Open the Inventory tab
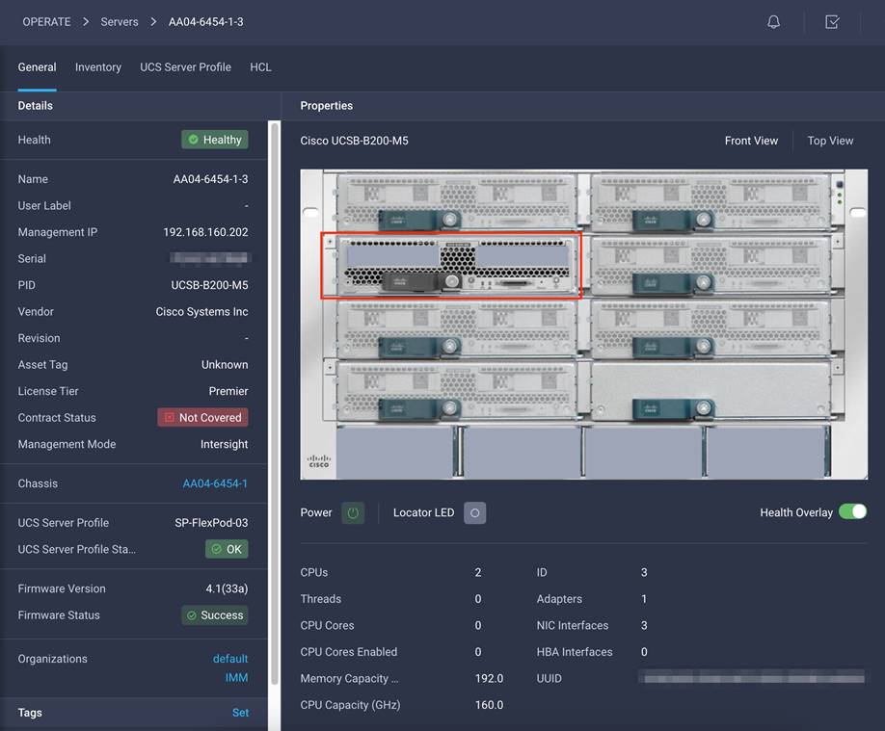Image resolution: width=885 pixels, height=731 pixels. click(98, 67)
